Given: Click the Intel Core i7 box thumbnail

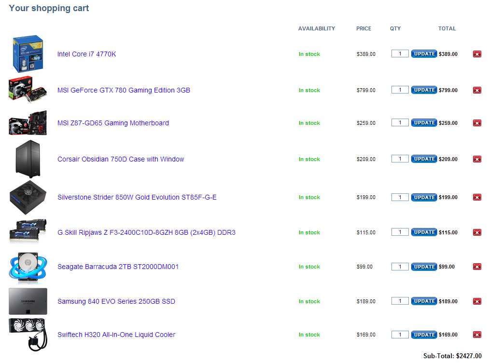Looking at the screenshot, I should (x=28, y=54).
